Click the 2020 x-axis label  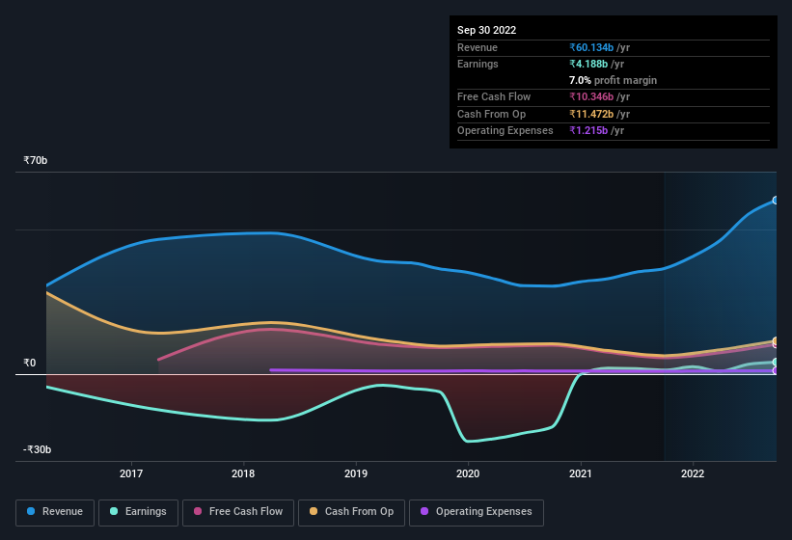468,473
